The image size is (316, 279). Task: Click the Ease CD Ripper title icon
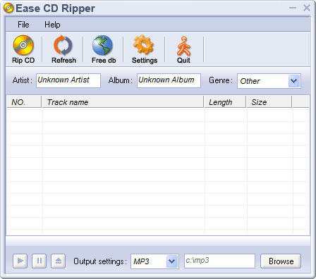click(8, 8)
